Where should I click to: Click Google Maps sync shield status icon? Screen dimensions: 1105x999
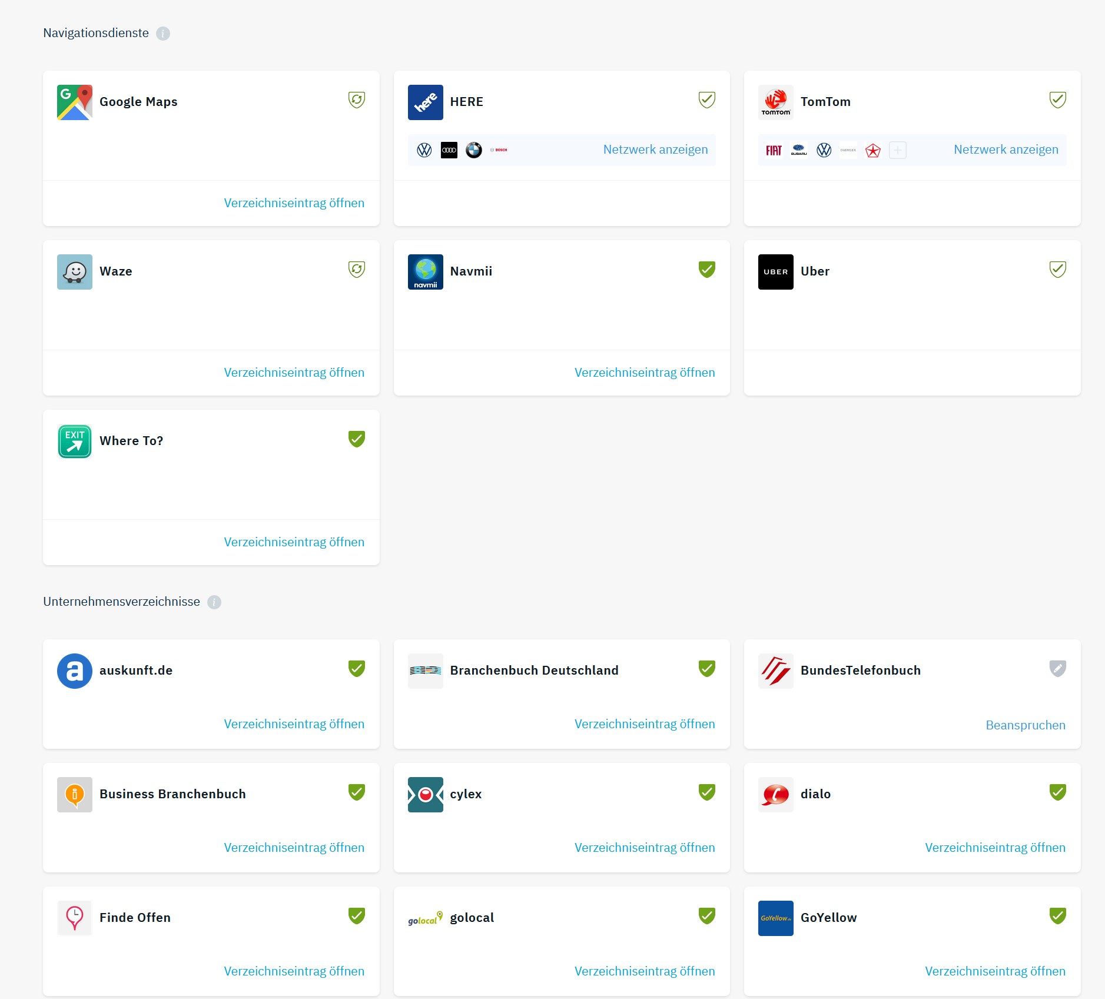pyautogui.click(x=357, y=100)
